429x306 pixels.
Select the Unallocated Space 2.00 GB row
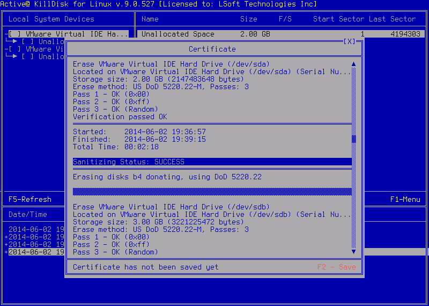pos(280,34)
